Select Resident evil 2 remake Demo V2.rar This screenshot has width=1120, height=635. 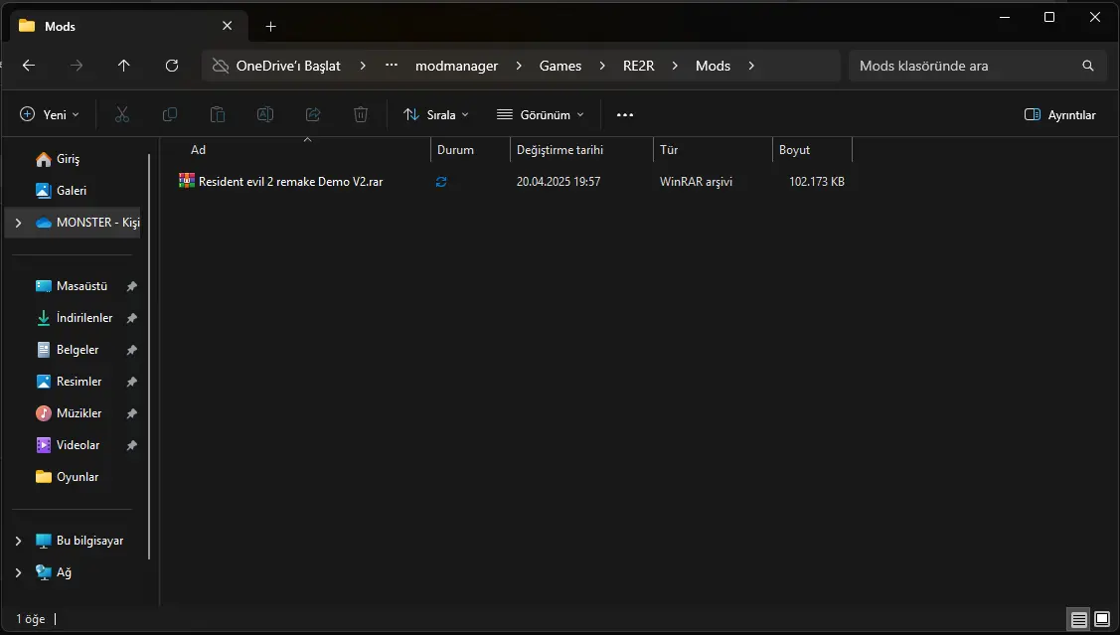(x=290, y=182)
